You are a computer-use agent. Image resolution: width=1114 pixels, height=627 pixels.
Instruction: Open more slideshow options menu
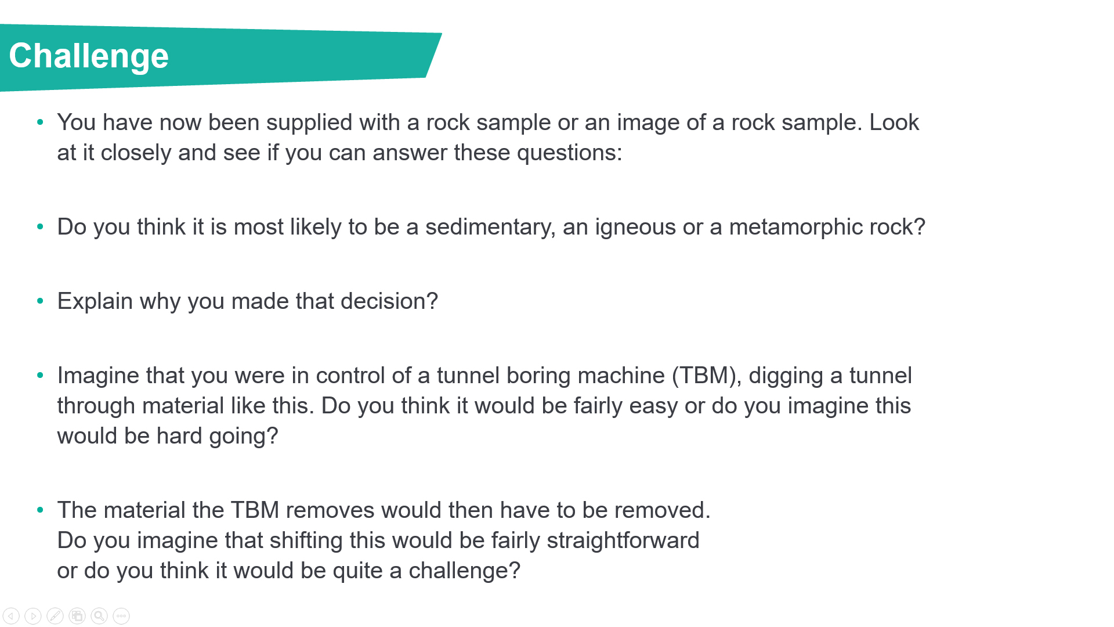pos(121,616)
